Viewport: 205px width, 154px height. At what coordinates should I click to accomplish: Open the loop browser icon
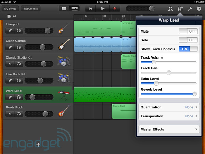170,9
